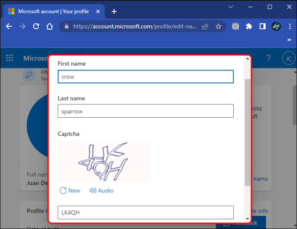Viewport: 297px width, 229px height.
Task: Maximize the browser window
Action: (x=270, y=7)
